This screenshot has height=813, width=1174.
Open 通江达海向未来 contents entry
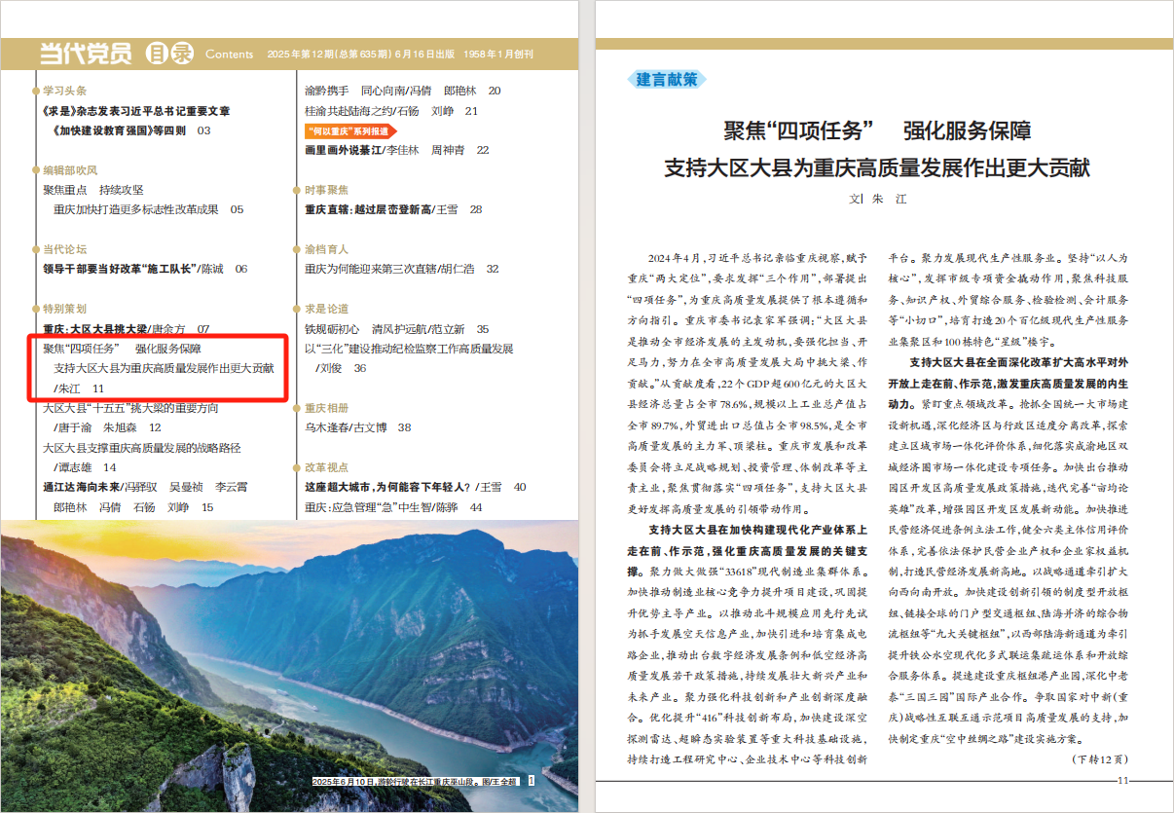pos(146,497)
